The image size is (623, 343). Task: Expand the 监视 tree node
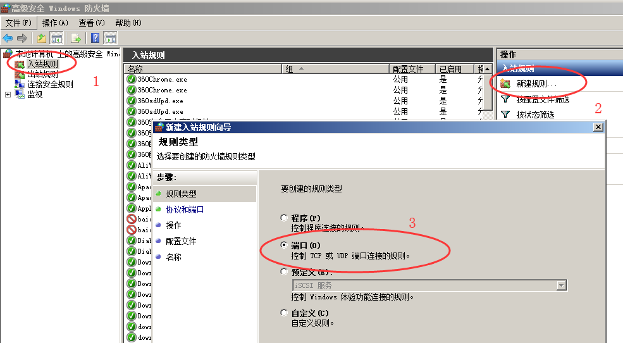pyautogui.click(x=8, y=94)
